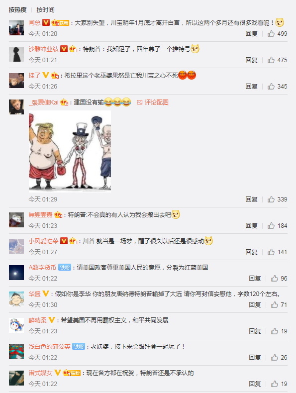This screenshot has height=393, width=296.
Task: Switch to the 按时间 sorting tab
Action: pos(45,10)
